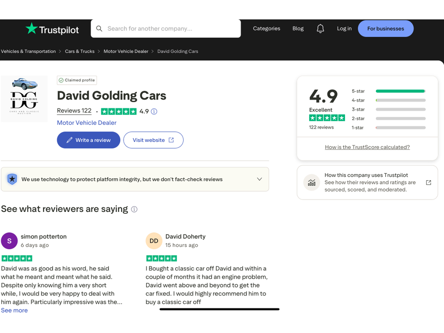Click simon potterton's purple avatar
The image size is (444, 333).
tap(9, 241)
